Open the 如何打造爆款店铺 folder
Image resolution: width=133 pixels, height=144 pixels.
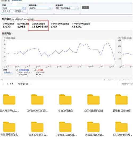point(93,100)
